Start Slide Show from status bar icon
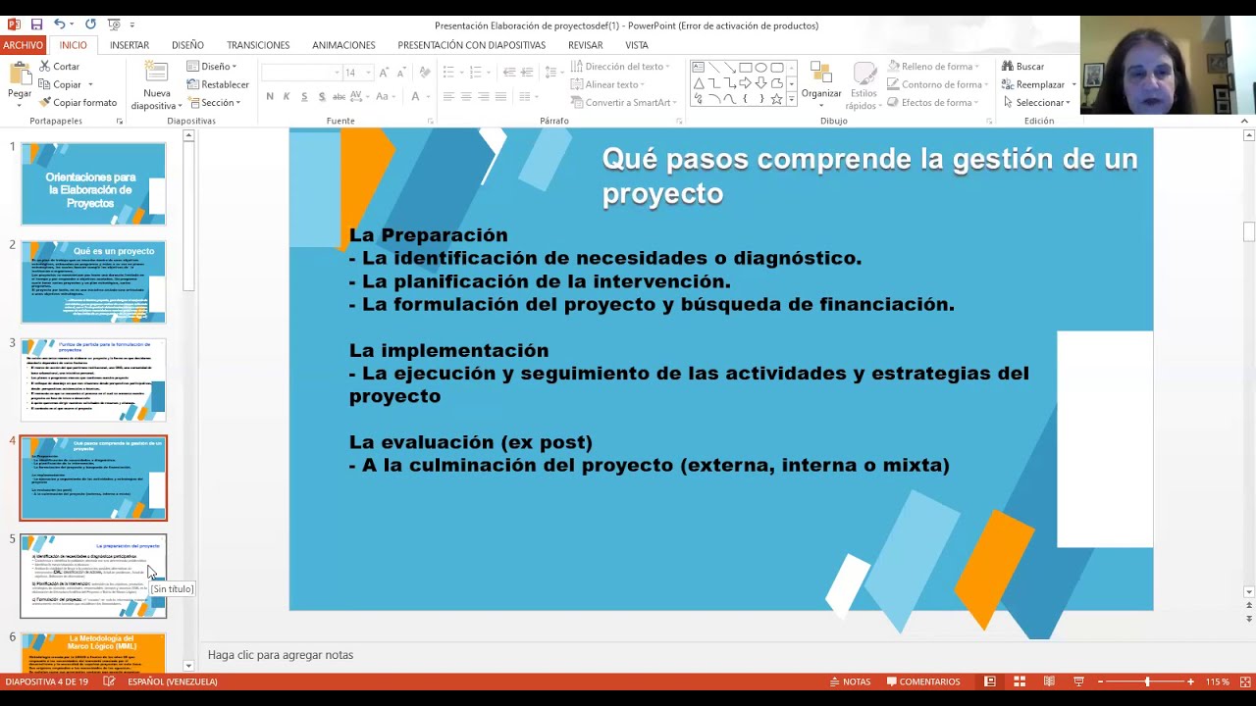1256x706 pixels. pos(1078,681)
